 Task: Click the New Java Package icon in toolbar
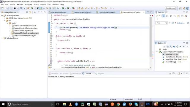(28, 8)
